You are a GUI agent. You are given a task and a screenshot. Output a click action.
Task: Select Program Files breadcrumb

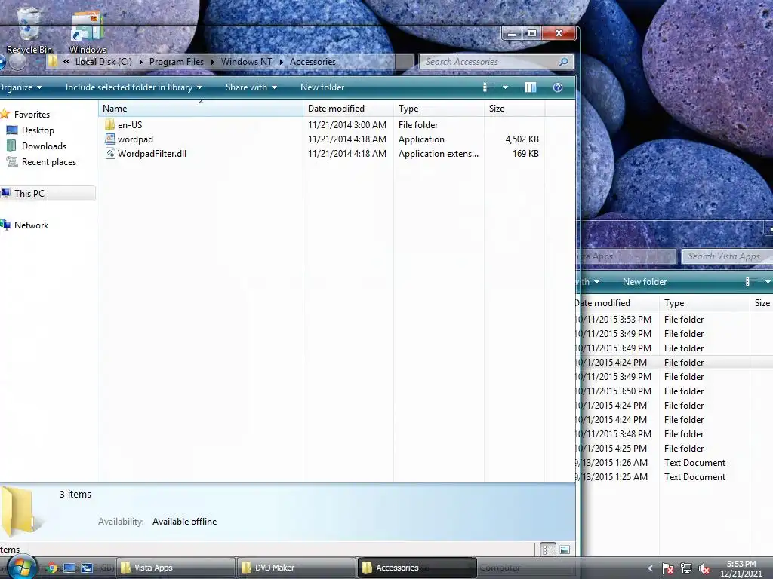[177, 62]
